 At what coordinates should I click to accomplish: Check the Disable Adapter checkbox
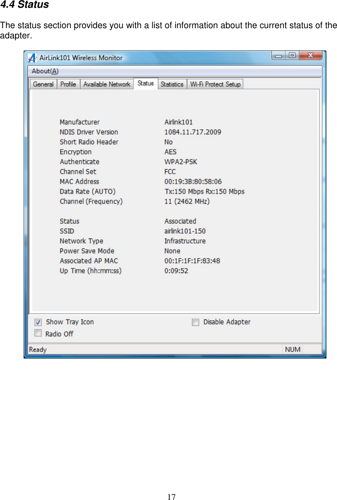196,322
